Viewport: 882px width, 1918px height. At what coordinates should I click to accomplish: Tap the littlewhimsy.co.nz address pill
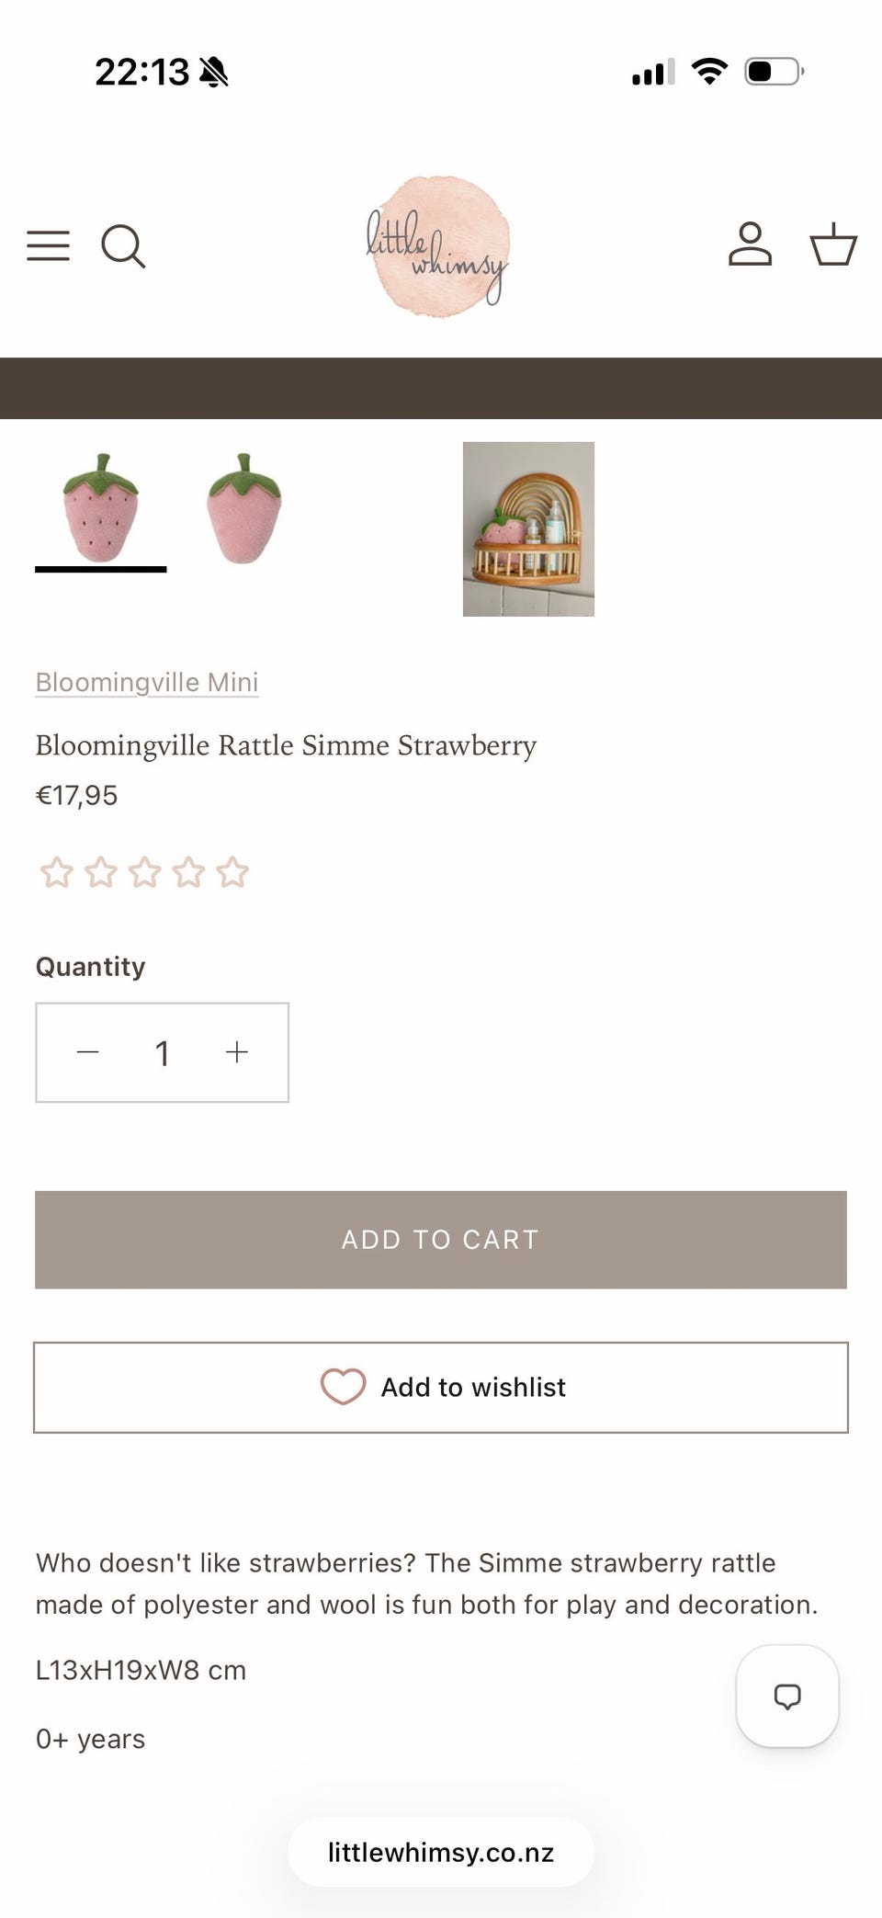click(x=441, y=1853)
